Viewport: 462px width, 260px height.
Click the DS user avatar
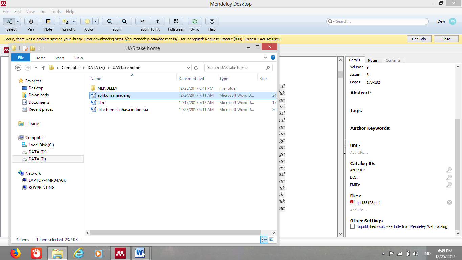point(453,21)
